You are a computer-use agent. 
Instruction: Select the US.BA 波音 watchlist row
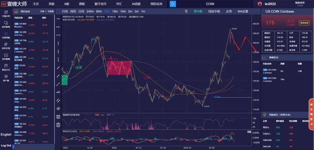[x=34, y=67]
